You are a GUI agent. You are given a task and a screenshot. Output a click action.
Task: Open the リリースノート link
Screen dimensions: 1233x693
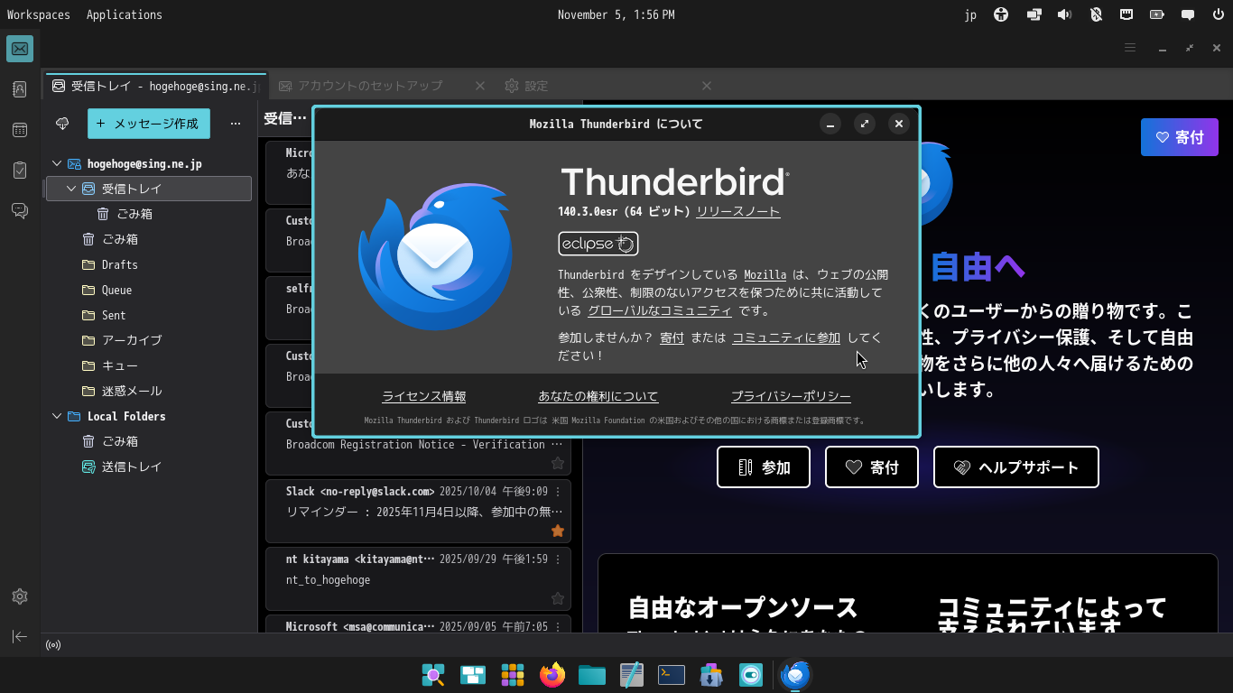tap(738, 211)
